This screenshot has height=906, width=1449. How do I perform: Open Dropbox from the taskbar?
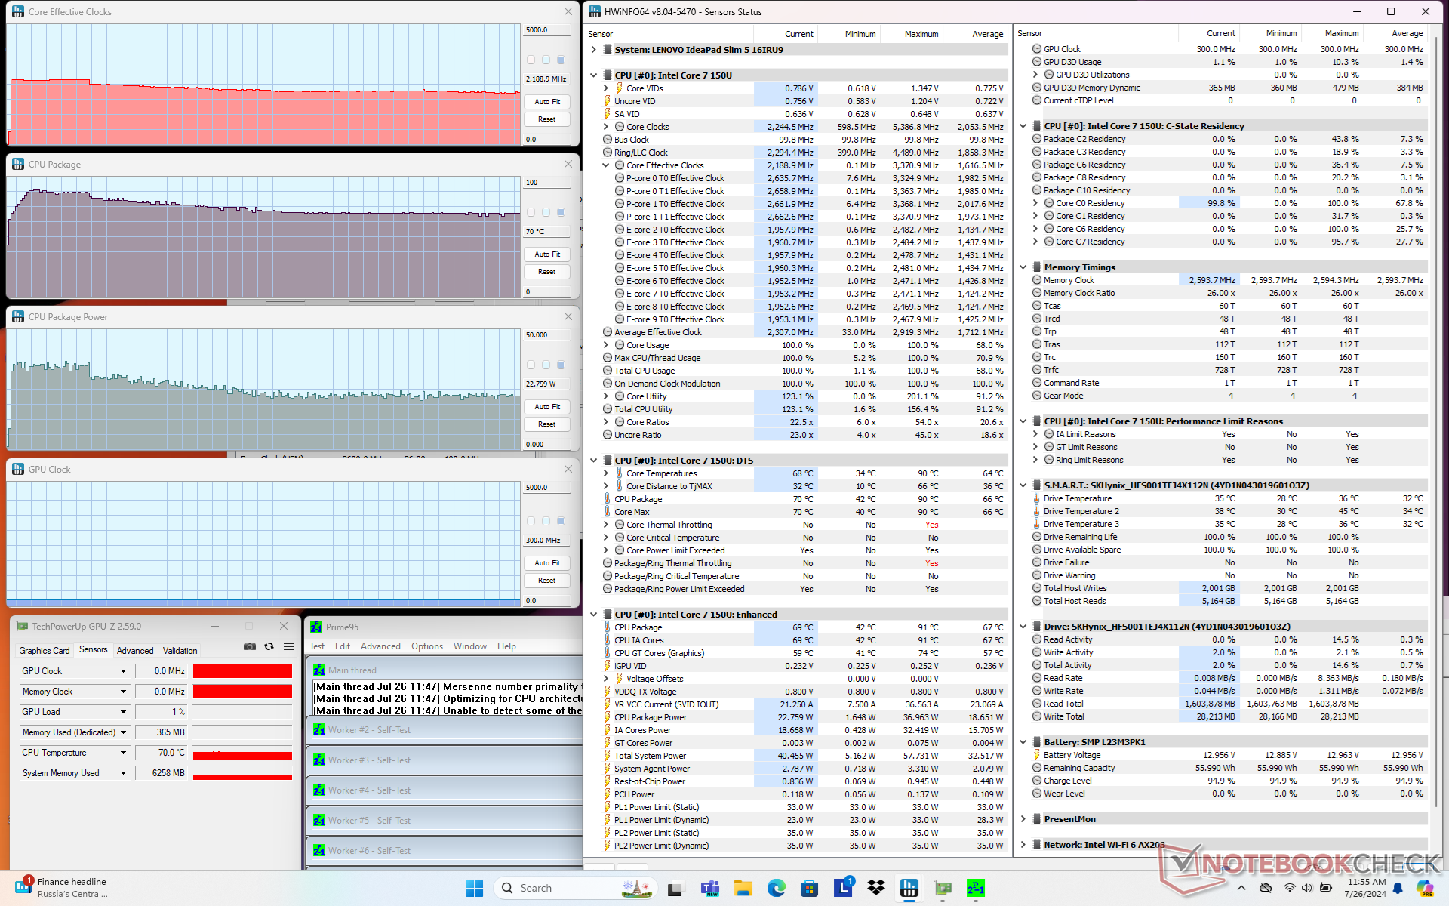click(x=876, y=888)
